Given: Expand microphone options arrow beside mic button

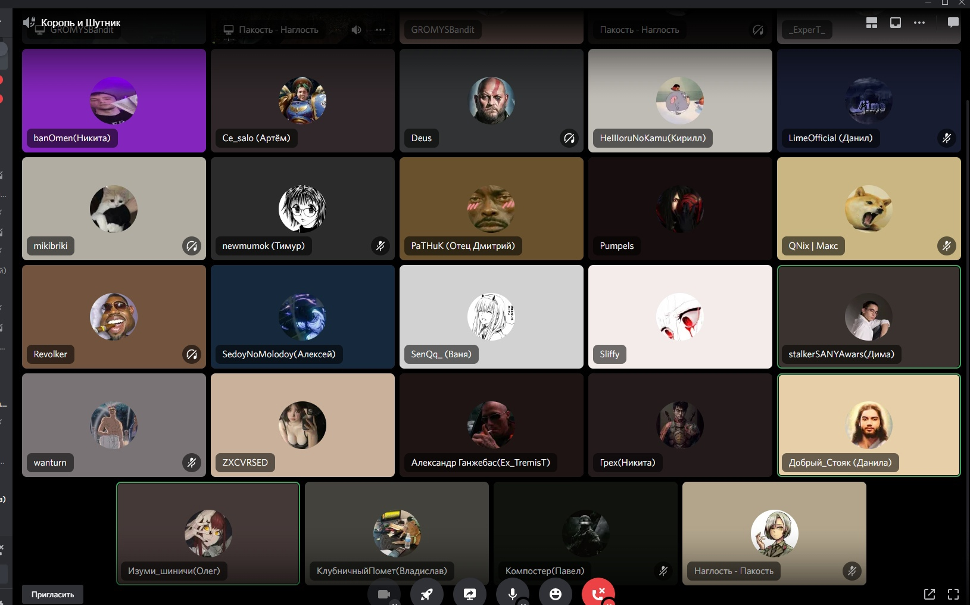Looking at the screenshot, I should click(x=523, y=603).
